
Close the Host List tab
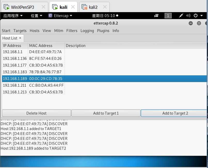click(x=20, y=38)
